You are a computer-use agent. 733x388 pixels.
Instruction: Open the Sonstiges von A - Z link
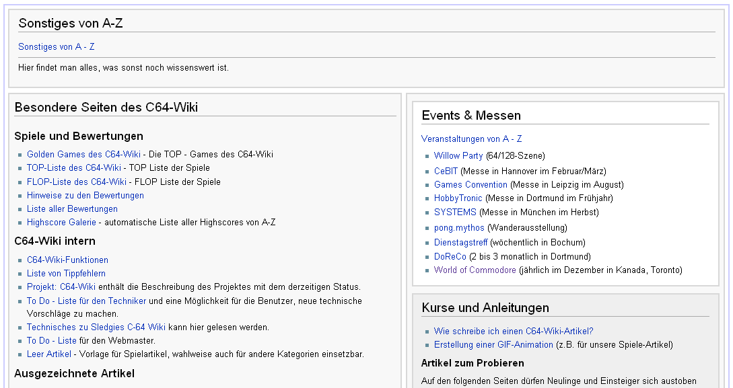[57, 47]
